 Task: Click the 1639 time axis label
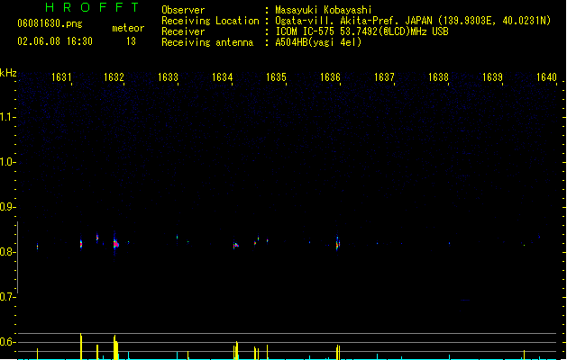point(492,77)
